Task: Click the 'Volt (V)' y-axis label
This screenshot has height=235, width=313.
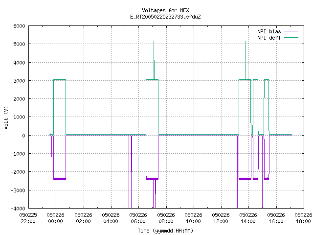Action: pyautogui.click(x=6, y=117)
